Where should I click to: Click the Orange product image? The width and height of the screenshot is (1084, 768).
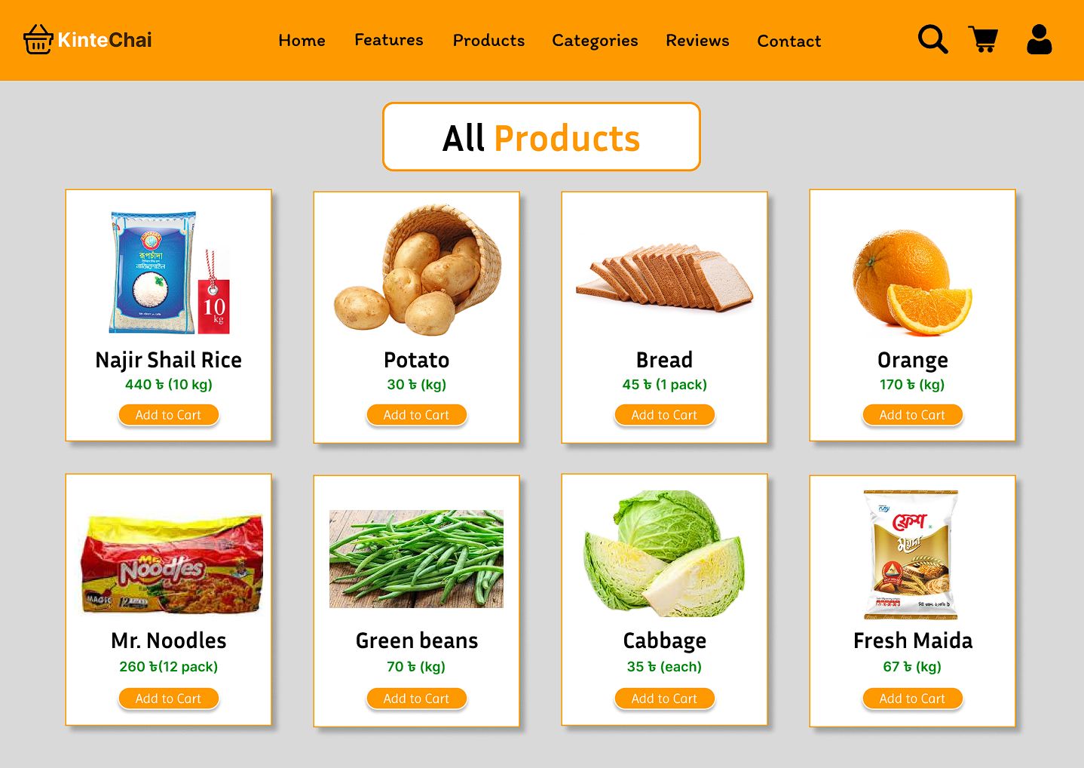pyautogui.click(x=912, y=283)
